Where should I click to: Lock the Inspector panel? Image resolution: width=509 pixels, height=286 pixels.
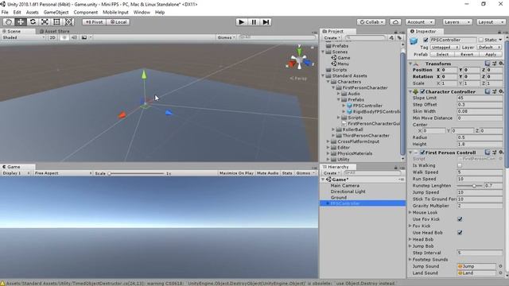(x=499, y=32)
